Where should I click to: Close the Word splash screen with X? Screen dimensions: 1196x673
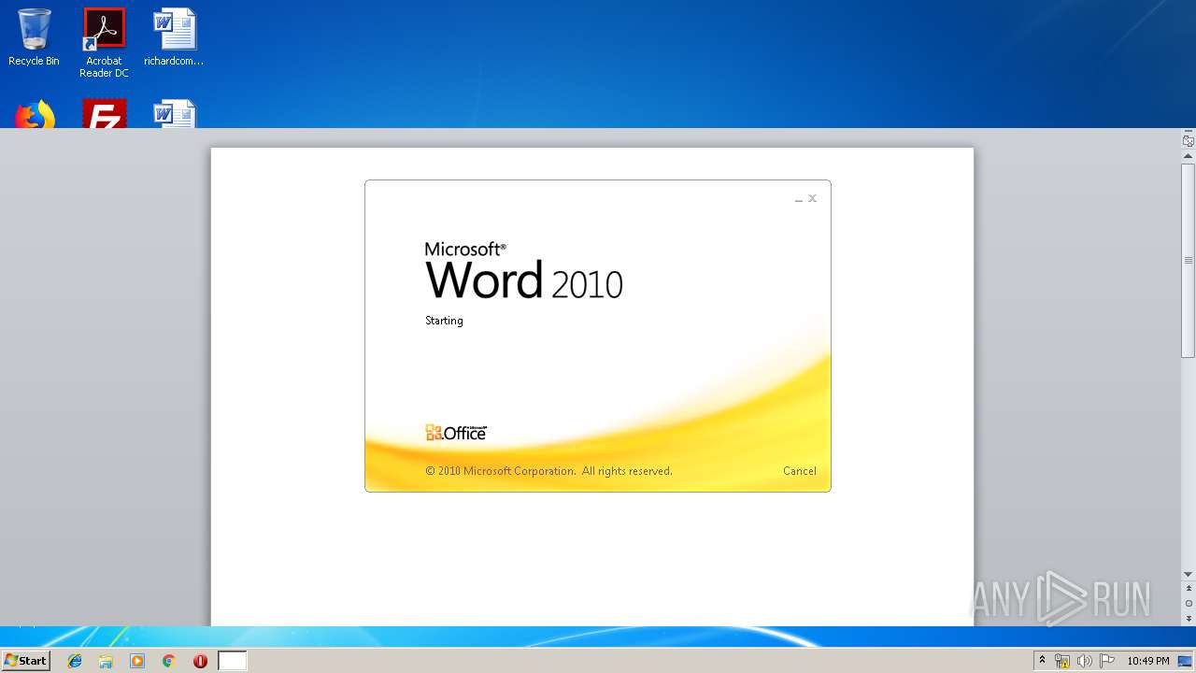point(813,198)
